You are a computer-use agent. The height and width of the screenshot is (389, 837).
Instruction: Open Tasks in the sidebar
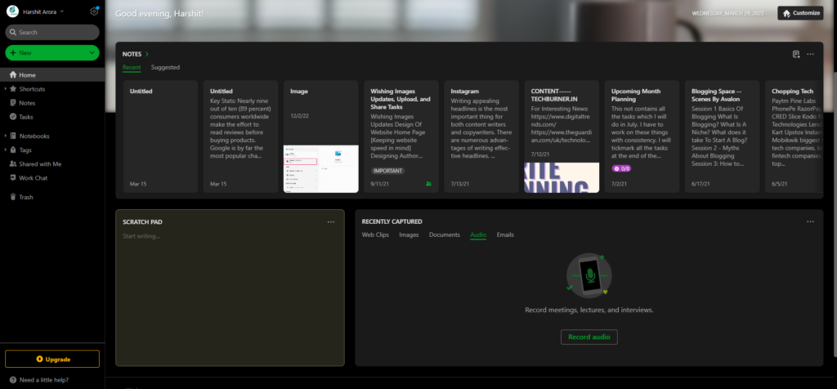(26, 117)
